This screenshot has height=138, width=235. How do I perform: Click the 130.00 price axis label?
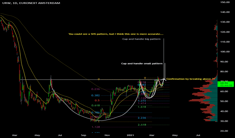pyautogui.click(x=225, y=22)
